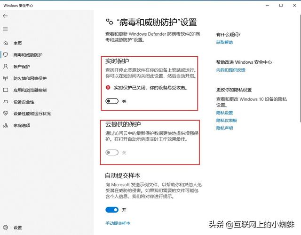Open the 隐私设置 link
Screen dimensions: 301x235
[x=224, y=113]
